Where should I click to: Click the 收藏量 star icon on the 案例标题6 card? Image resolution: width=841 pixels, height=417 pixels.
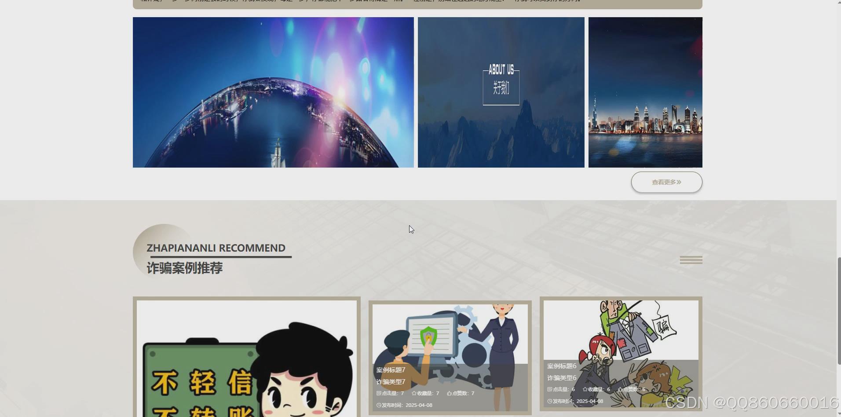coord(585,389)
